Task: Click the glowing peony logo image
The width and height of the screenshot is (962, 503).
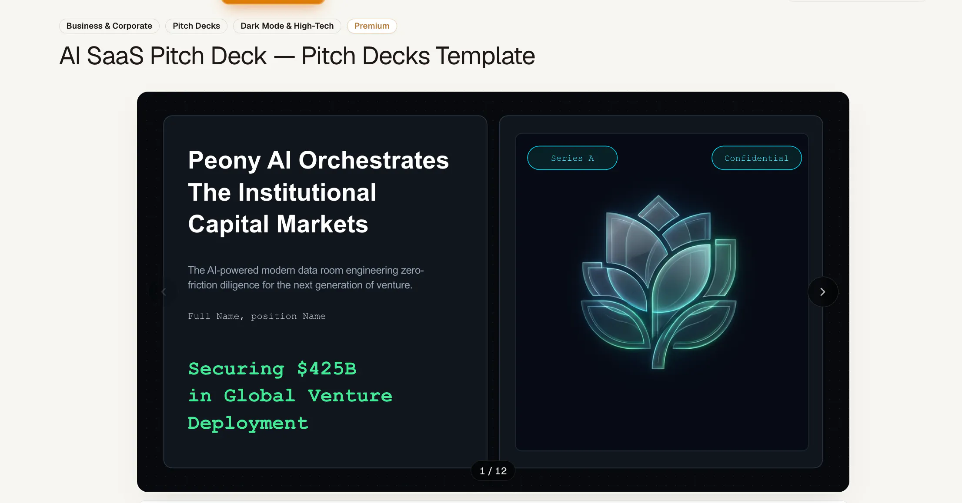Action: [x=658, y=282]
